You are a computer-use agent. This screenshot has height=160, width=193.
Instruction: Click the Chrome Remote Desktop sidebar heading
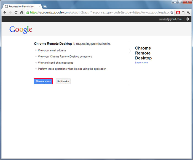coord(143,53)
